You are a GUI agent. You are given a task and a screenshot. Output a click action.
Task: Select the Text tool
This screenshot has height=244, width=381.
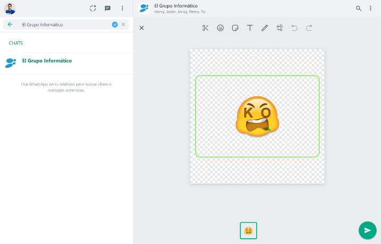tap(250, 28)
